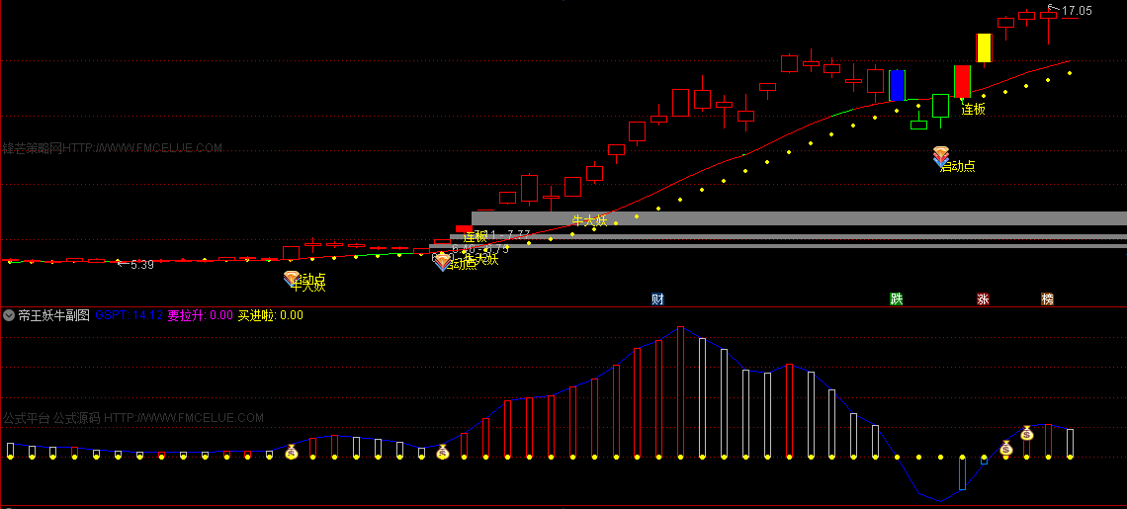Select the tallest red bar in sub-chart

680,391
